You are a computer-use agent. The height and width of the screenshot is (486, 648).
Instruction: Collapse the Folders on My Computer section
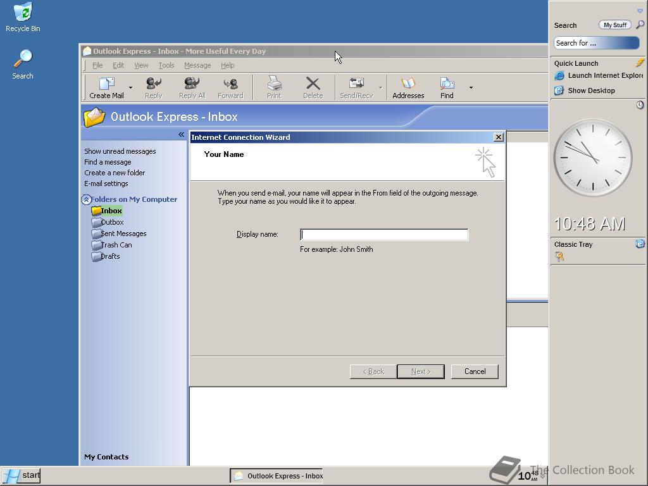click(x=86, y=199)
